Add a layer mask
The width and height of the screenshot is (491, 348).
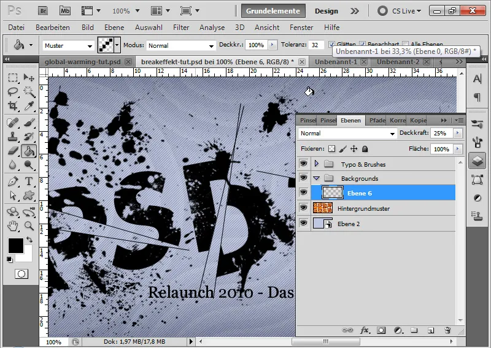pos(381,330)
